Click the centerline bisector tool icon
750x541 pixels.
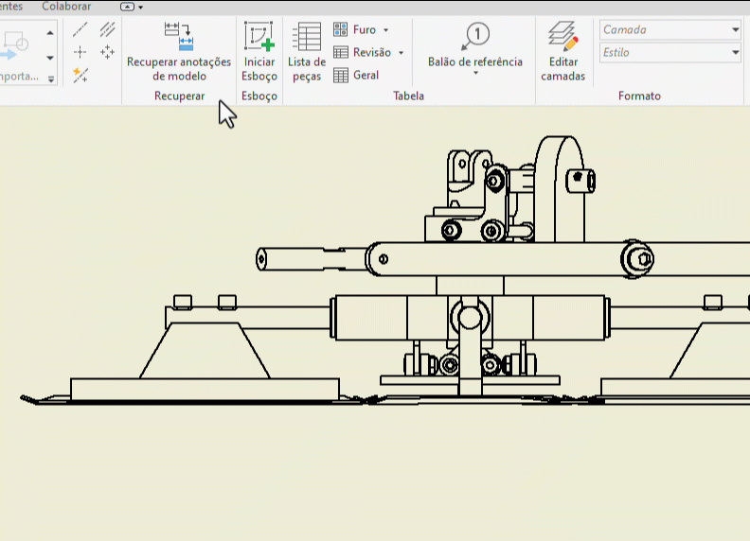coord(107,30)
